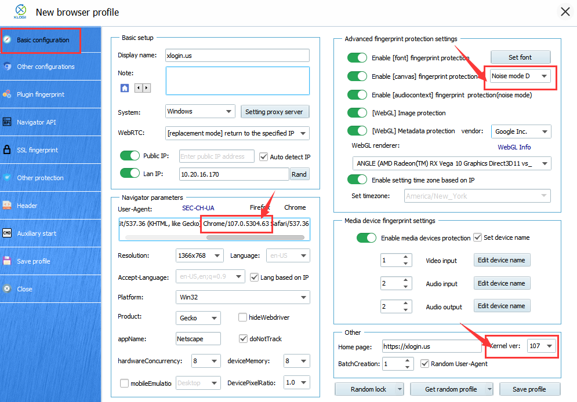Open the WebGL Info link

[x=514, y=147]
